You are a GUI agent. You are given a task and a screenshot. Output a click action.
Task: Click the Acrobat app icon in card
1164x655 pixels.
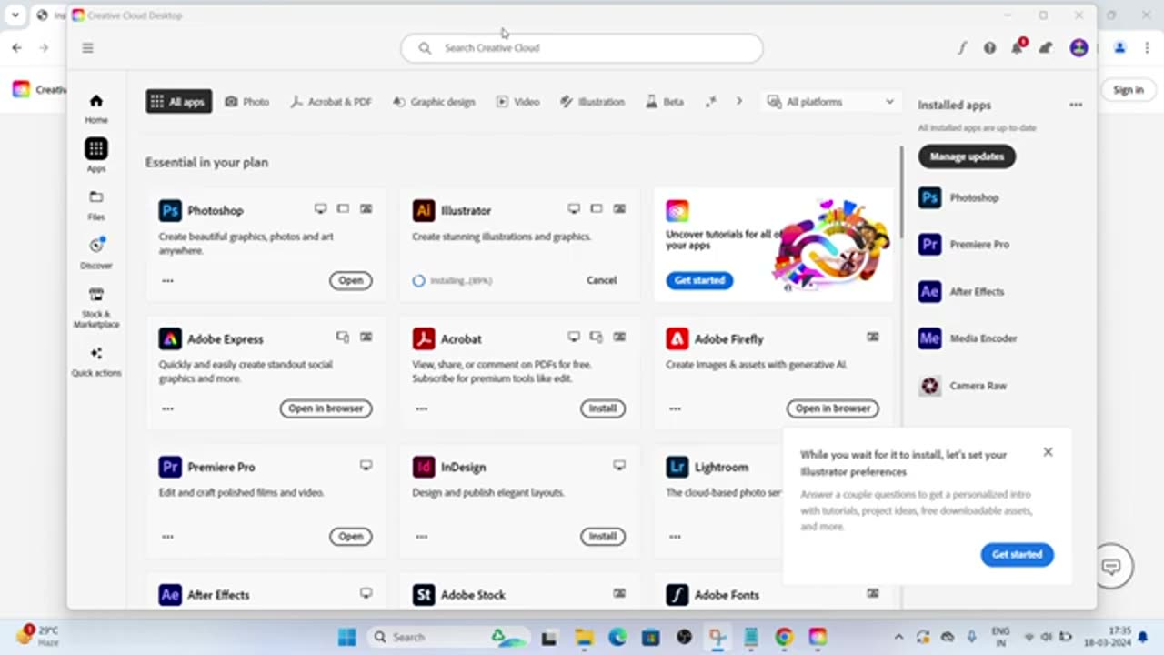[x=423, y=338]
